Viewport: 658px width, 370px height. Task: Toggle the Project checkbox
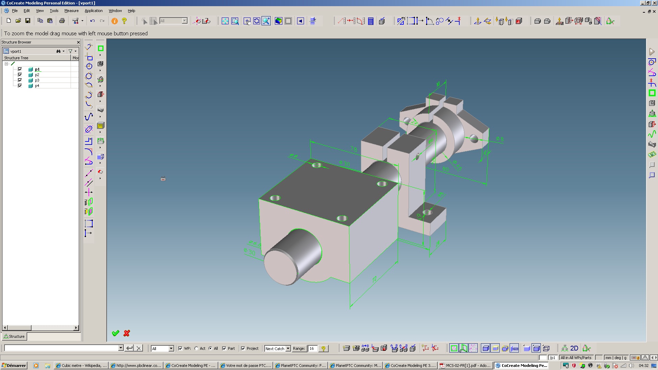(x=243, y=348)
